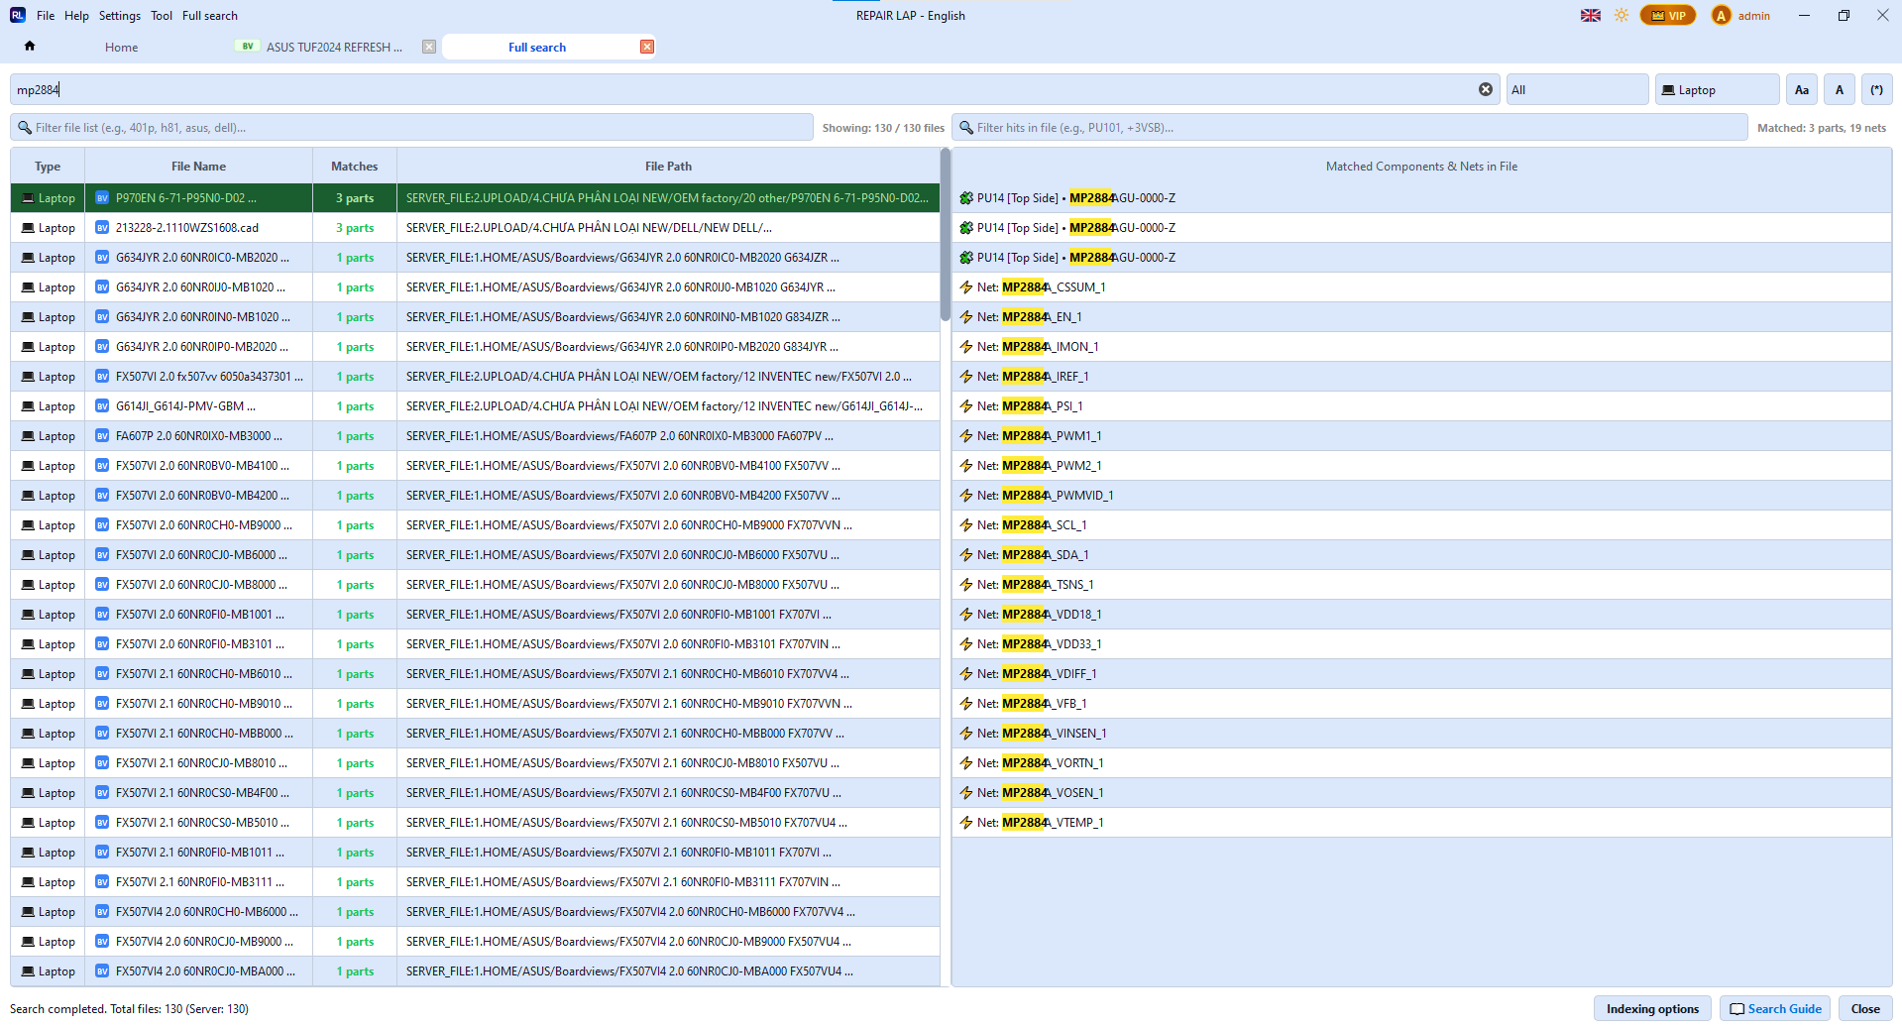
Task: Click the net icon for MP2884A_SDA_1
Action: (966, 554)
